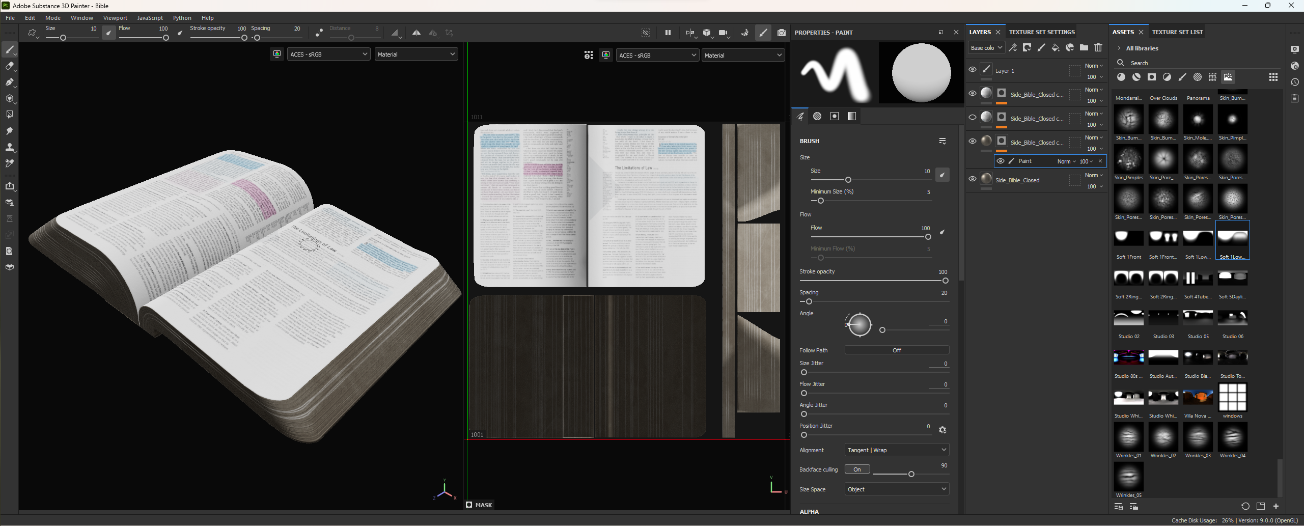The width and height of the screenshot is (1304, 526).
Task: Expand the All libraries tree
Action: 1119,48
